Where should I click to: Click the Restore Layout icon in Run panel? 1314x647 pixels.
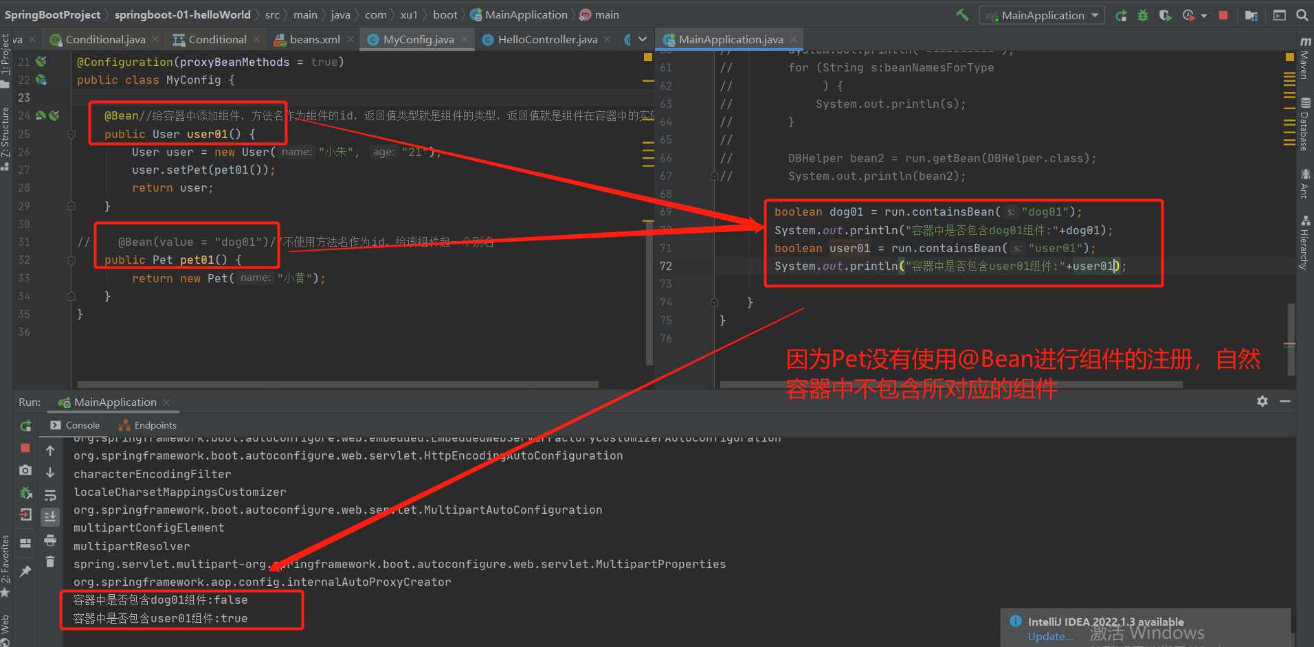(x=25, y=543)
